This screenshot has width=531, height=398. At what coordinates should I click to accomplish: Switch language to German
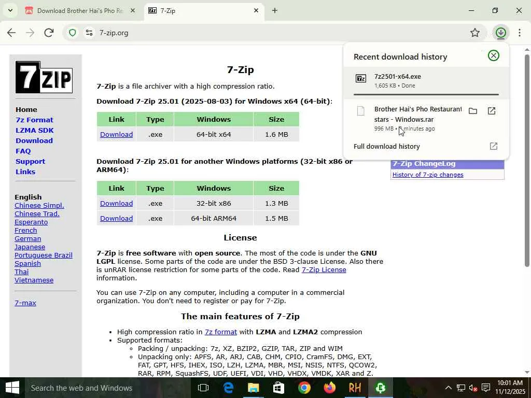[x=28, y=238]
